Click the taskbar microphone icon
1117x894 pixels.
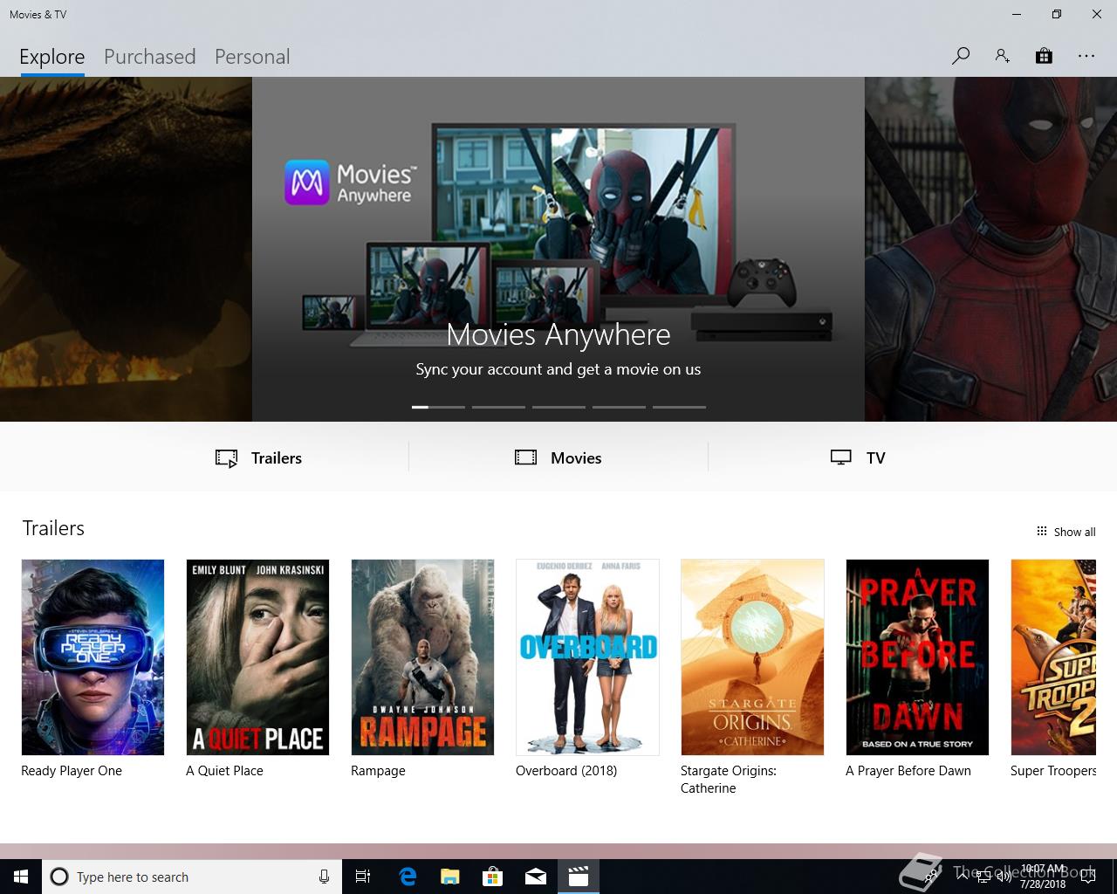324,877
